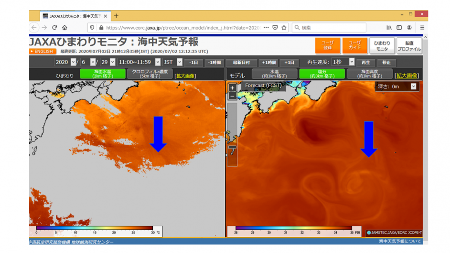Open the page actions three-dot menu

266,28
